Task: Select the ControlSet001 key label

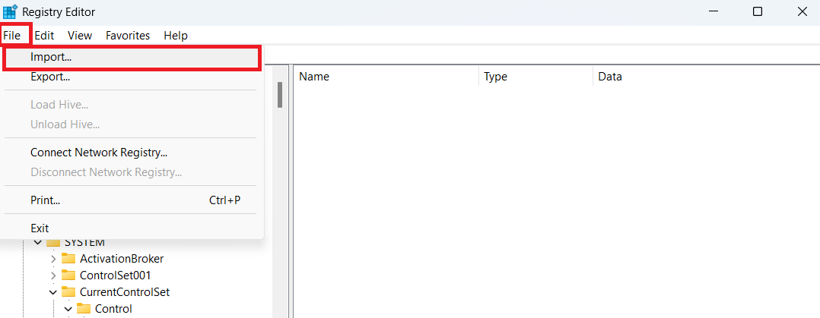Action: coord(116,275)
